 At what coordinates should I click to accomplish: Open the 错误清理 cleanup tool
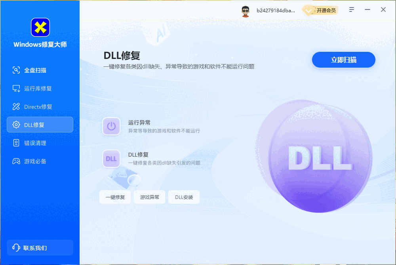coord(16,143)
